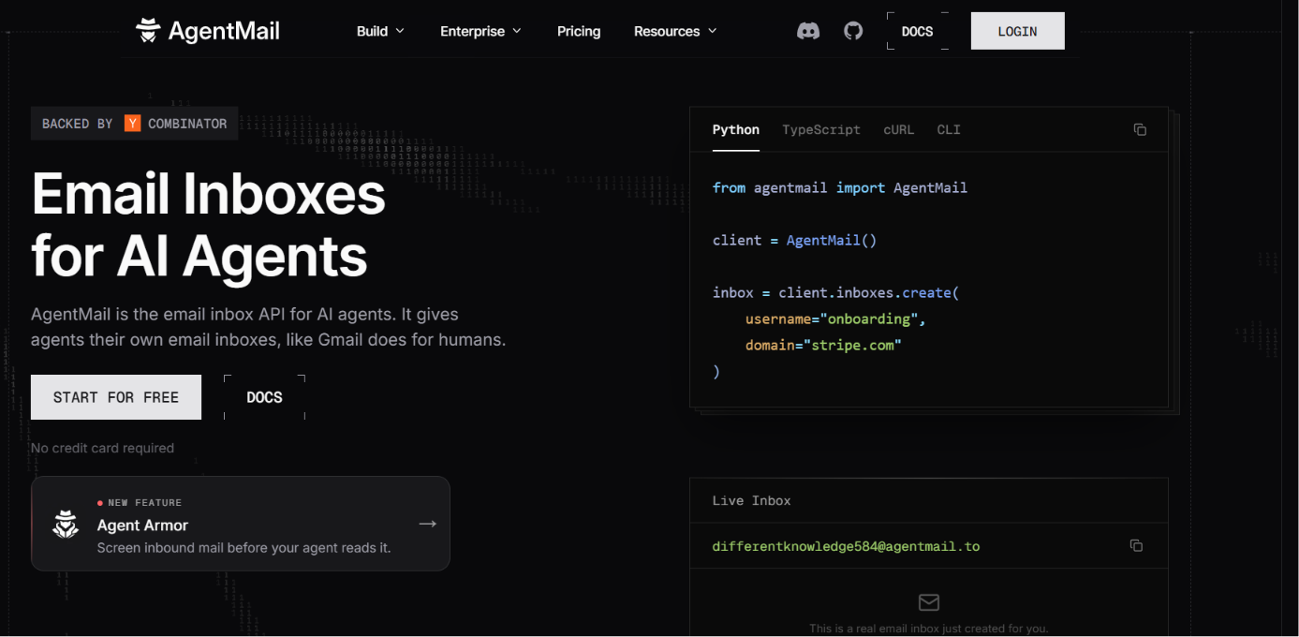This screenshot has height=637, width=1299.
Task: Click the "NEW FEATURE" label
Action: point(144,503)
